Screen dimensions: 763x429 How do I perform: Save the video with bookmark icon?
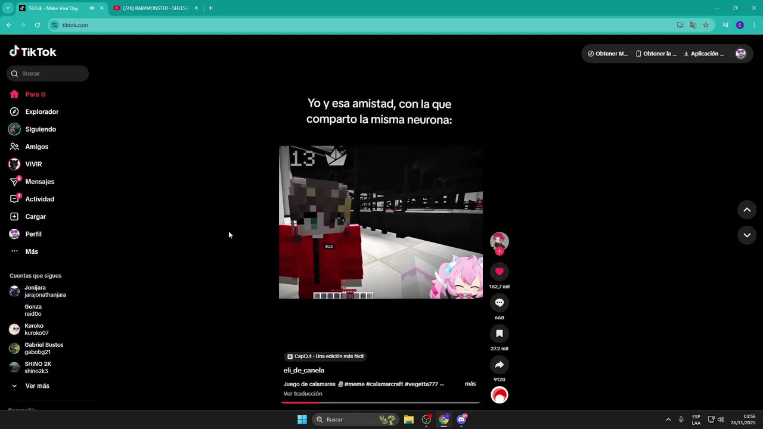(x=500, y=334)
